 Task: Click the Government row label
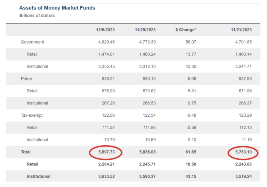(32, 42)
